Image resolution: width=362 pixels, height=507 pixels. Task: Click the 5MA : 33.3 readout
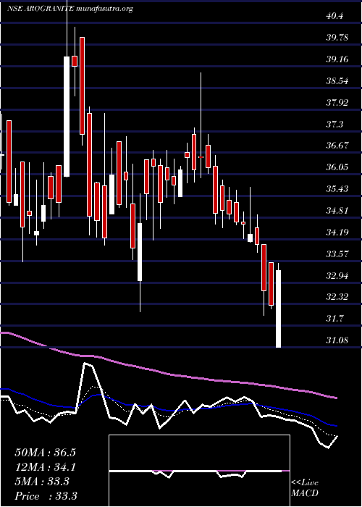coord(42,482)
